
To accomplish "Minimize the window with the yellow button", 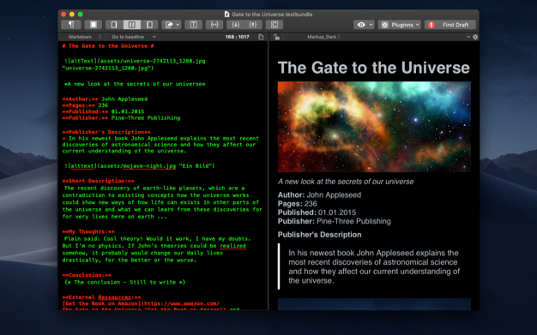I will click(x=72, y=14).
